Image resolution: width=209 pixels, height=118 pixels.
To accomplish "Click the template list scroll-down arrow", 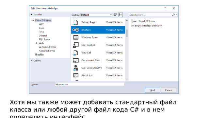I will coord(127,79).
